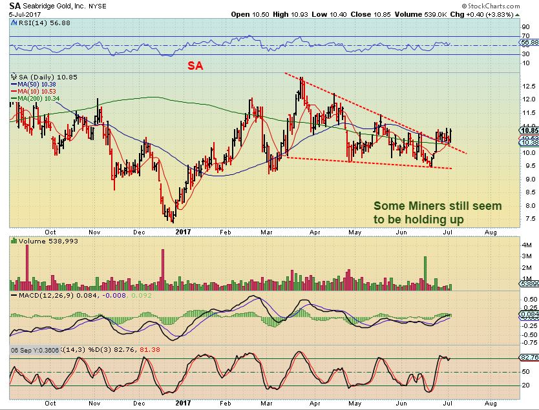Click the 2017 label under the price panel
This screenshot has height=410, width=539.
pos(183,232)
